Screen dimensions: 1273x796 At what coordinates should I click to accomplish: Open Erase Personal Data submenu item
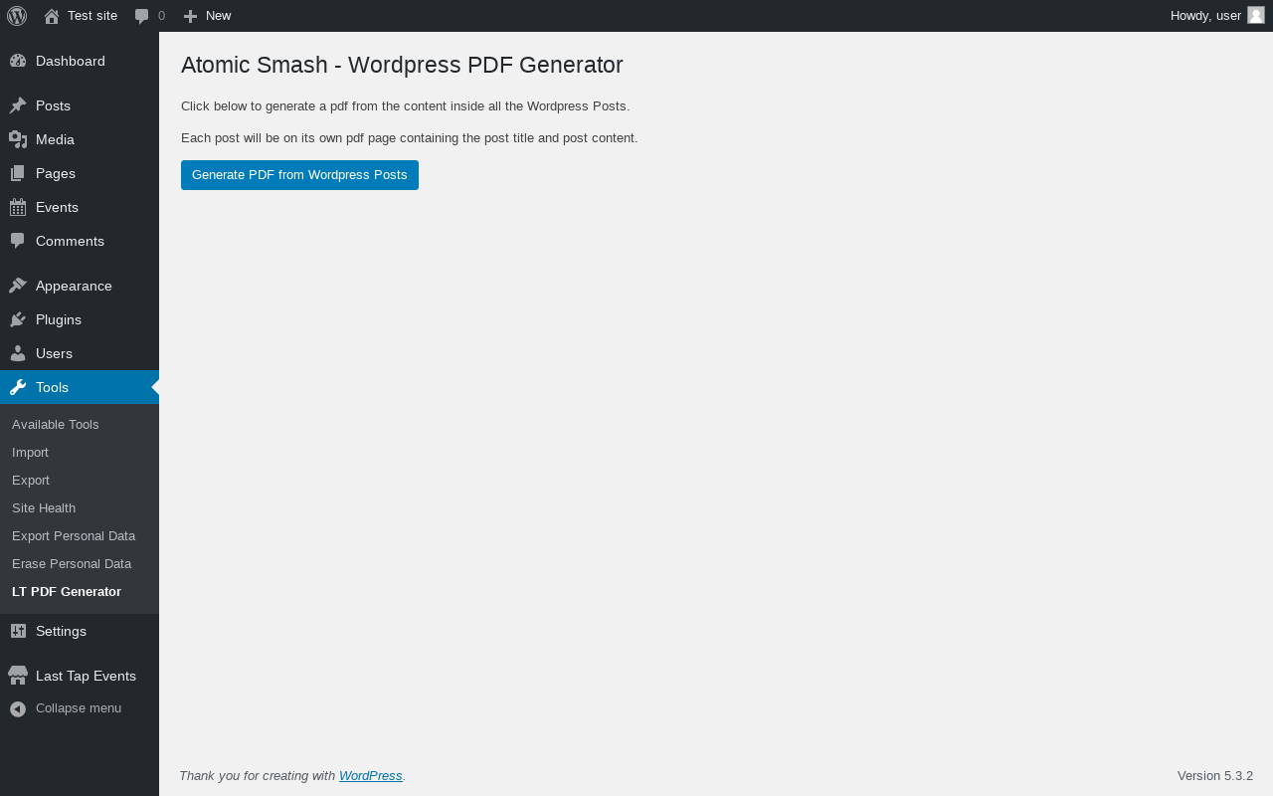pyautogui.click(x=72, y=563)
